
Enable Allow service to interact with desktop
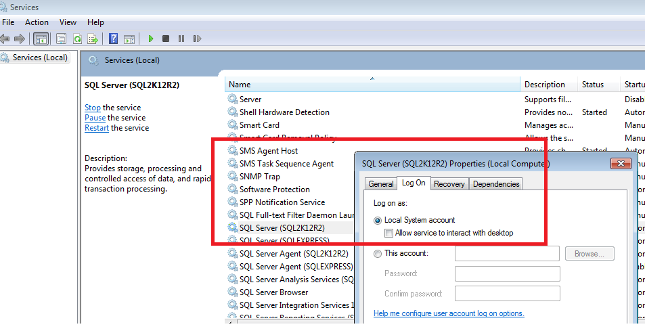388,234
